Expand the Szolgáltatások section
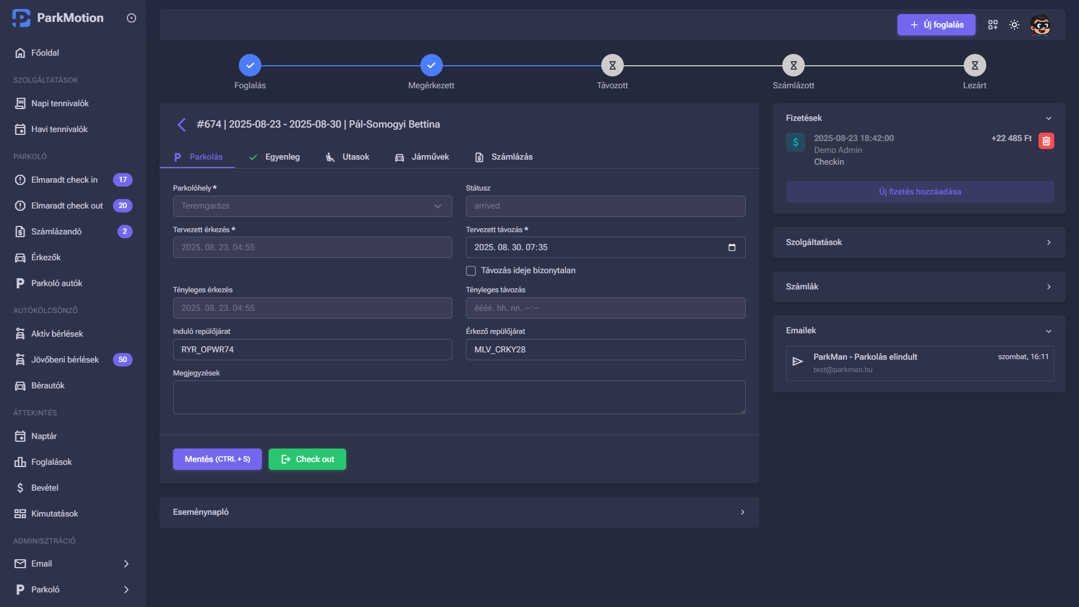Viewport: 1079px width, 607px height. click(x=1049, y=242)
